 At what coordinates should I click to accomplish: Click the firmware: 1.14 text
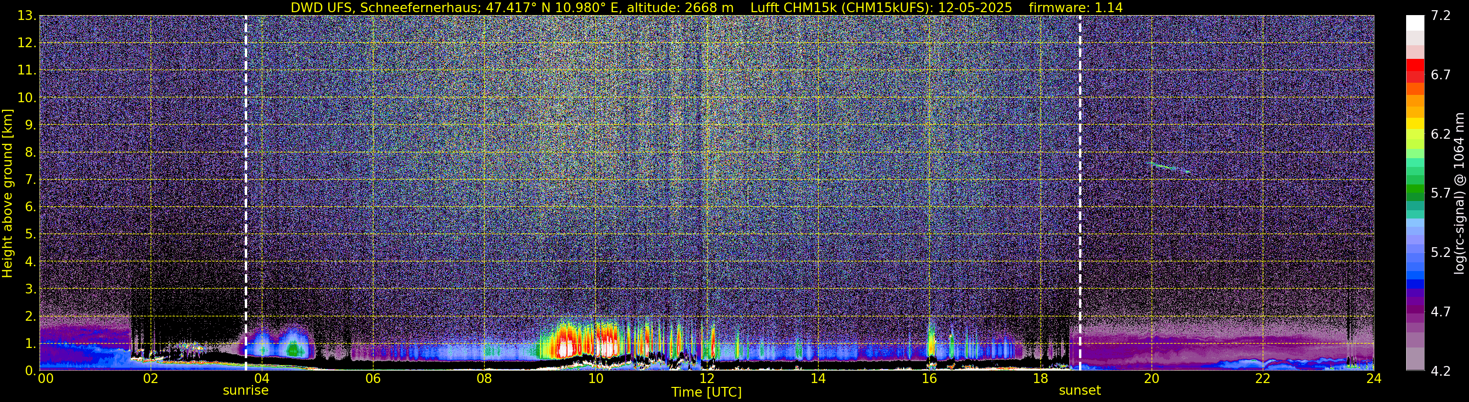(1076, 7)
